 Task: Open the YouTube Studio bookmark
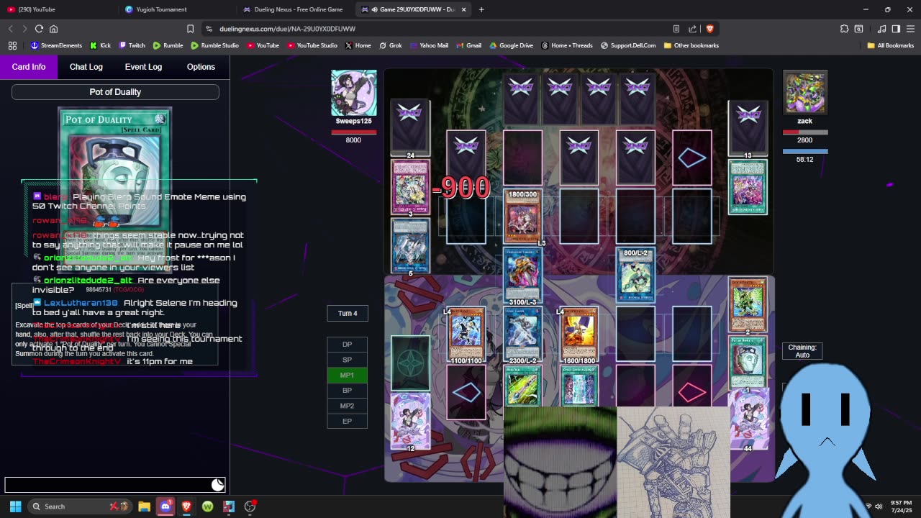coord(312,45)
